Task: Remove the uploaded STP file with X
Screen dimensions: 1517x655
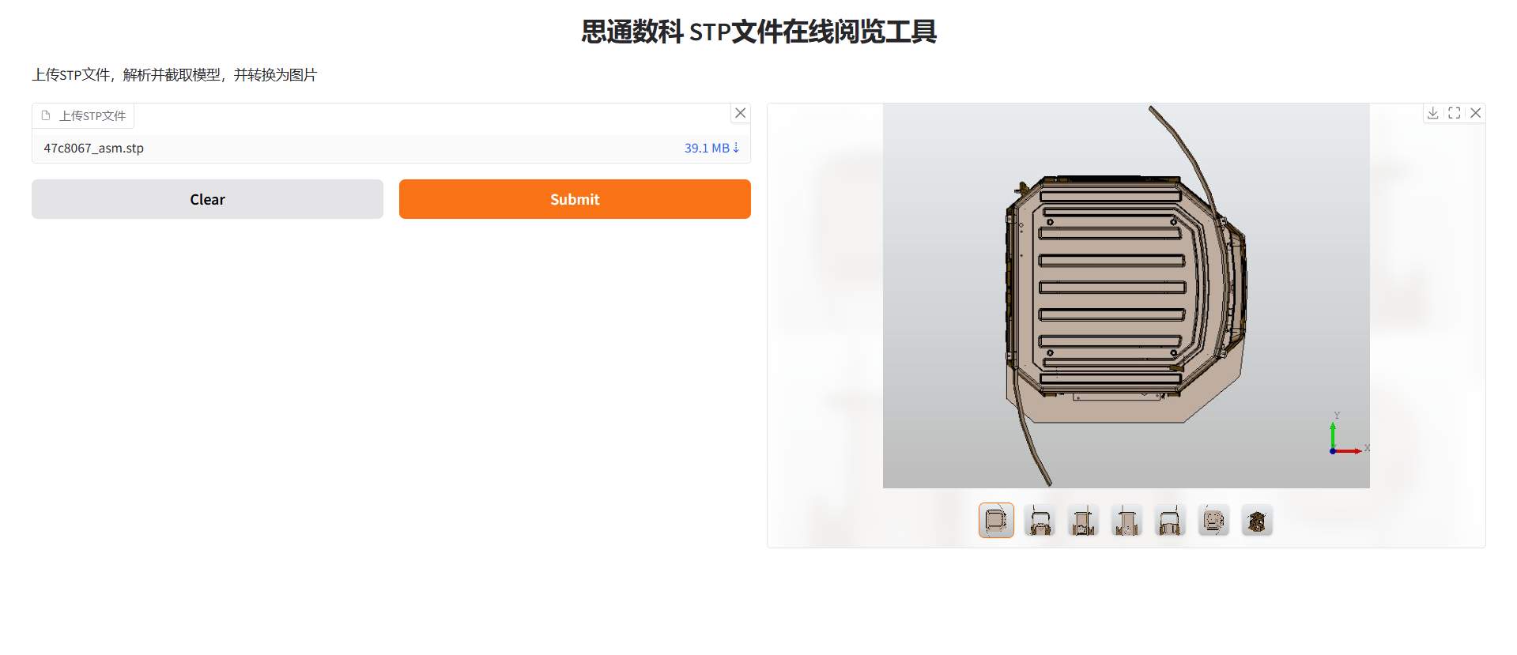Action: point(741,113)
